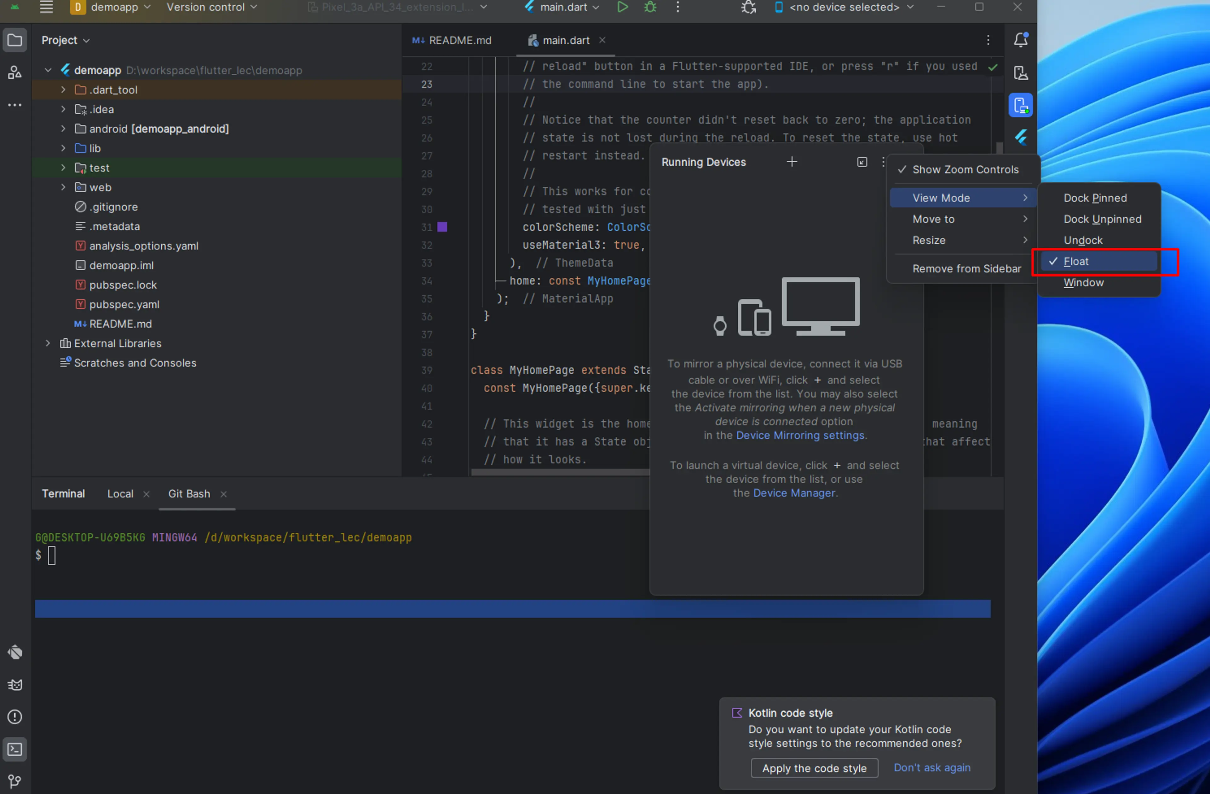Close the Git Bash terminal tab
Screen dimensions: 1210x794
pyautogui.click(x=224, y=494)
